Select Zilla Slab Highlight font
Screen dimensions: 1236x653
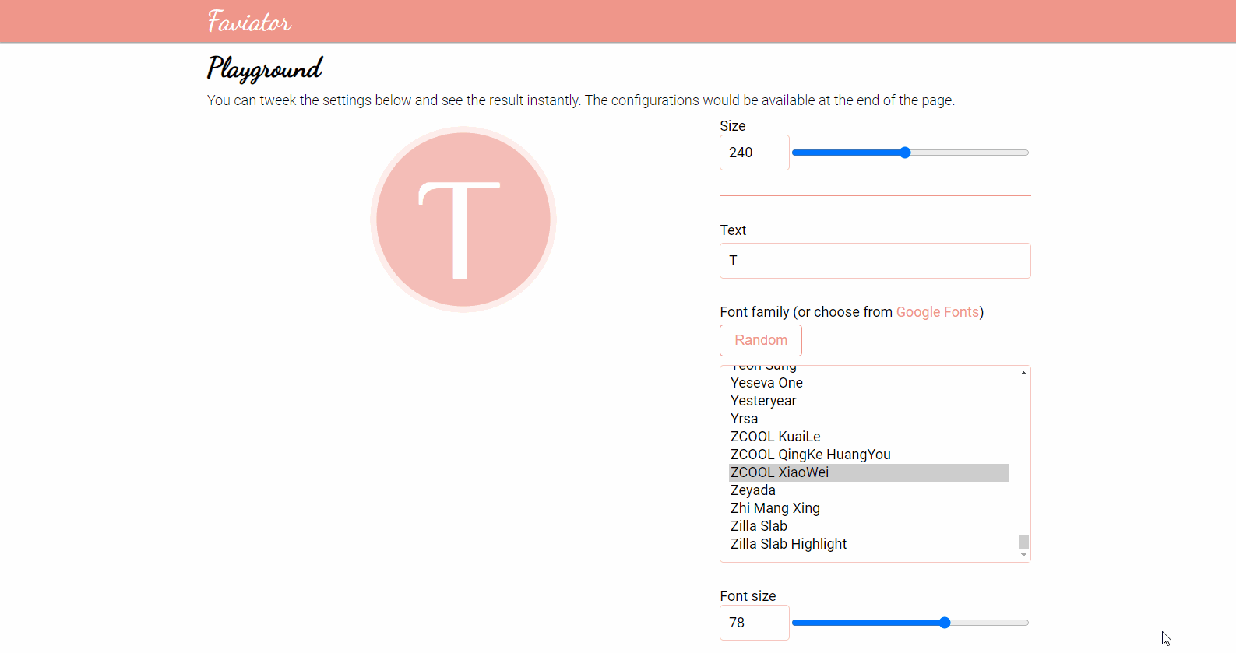[868, 544]
